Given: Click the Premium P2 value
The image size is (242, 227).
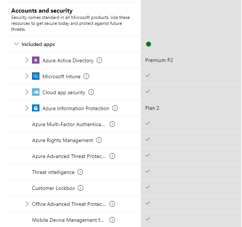Looking at the screenshot, I should [159, 60].
